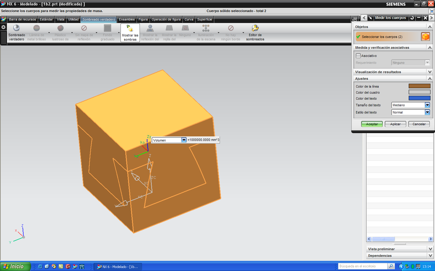Open the Vista tab
This screenshot has height=271, width=435.
60,19
